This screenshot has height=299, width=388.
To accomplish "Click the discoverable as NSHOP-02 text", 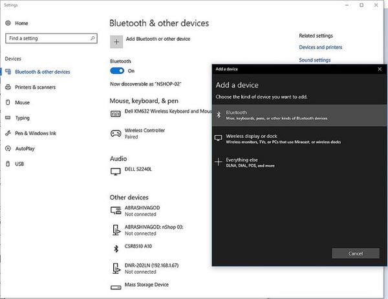I will pos(145,84).
